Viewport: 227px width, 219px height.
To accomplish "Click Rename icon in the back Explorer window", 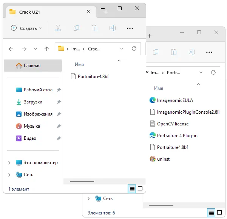I will [192, 52].
